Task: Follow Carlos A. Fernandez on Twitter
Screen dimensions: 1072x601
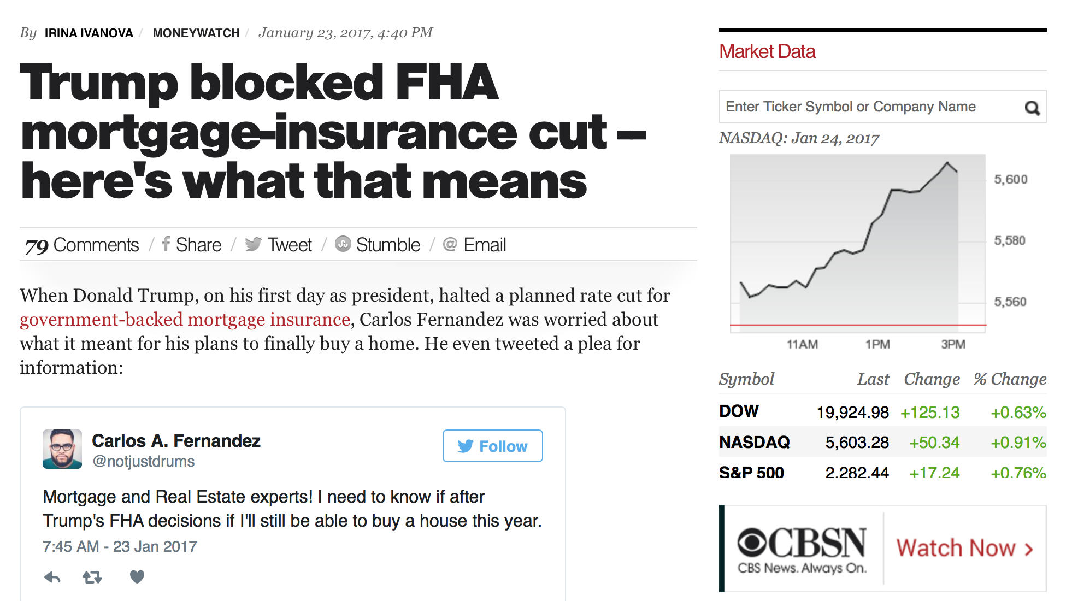Action: coord(492,446)
